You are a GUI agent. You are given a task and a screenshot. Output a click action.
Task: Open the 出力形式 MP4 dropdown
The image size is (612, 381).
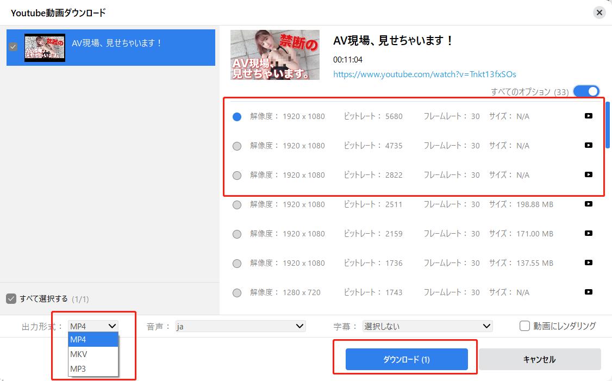(x=93, y=326)
